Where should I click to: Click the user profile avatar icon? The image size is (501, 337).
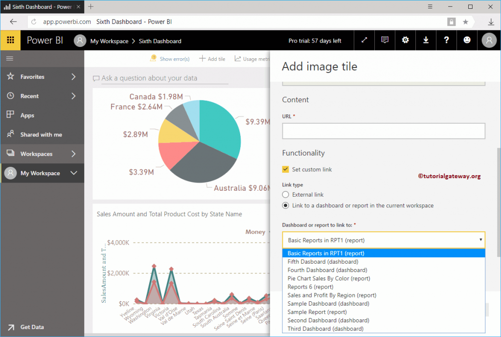488,40
